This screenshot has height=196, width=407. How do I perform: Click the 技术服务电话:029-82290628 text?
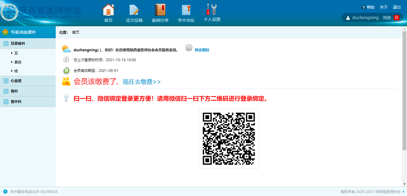(34, 192)
